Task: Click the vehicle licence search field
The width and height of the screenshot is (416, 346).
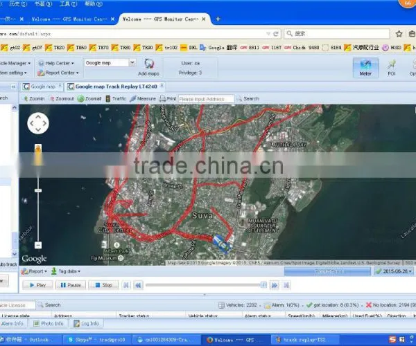Action: [17, 305]
